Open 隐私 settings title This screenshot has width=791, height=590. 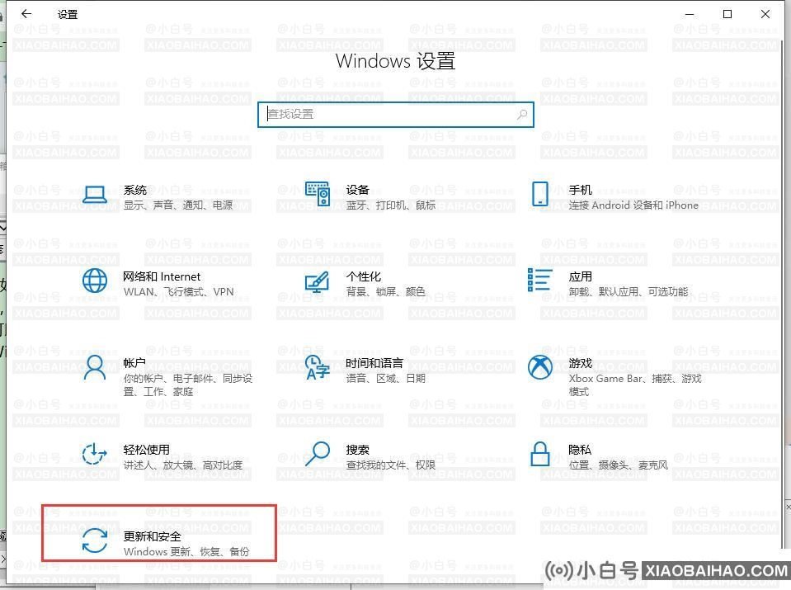point(580,449)
